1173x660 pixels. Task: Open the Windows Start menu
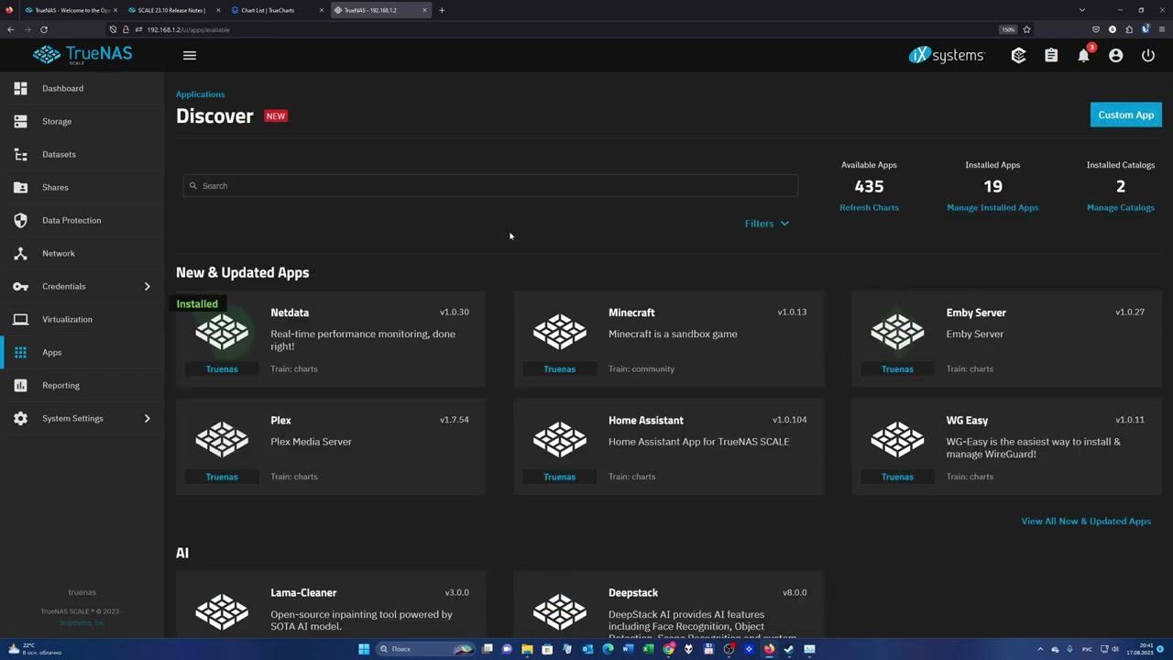pos(364,649)
